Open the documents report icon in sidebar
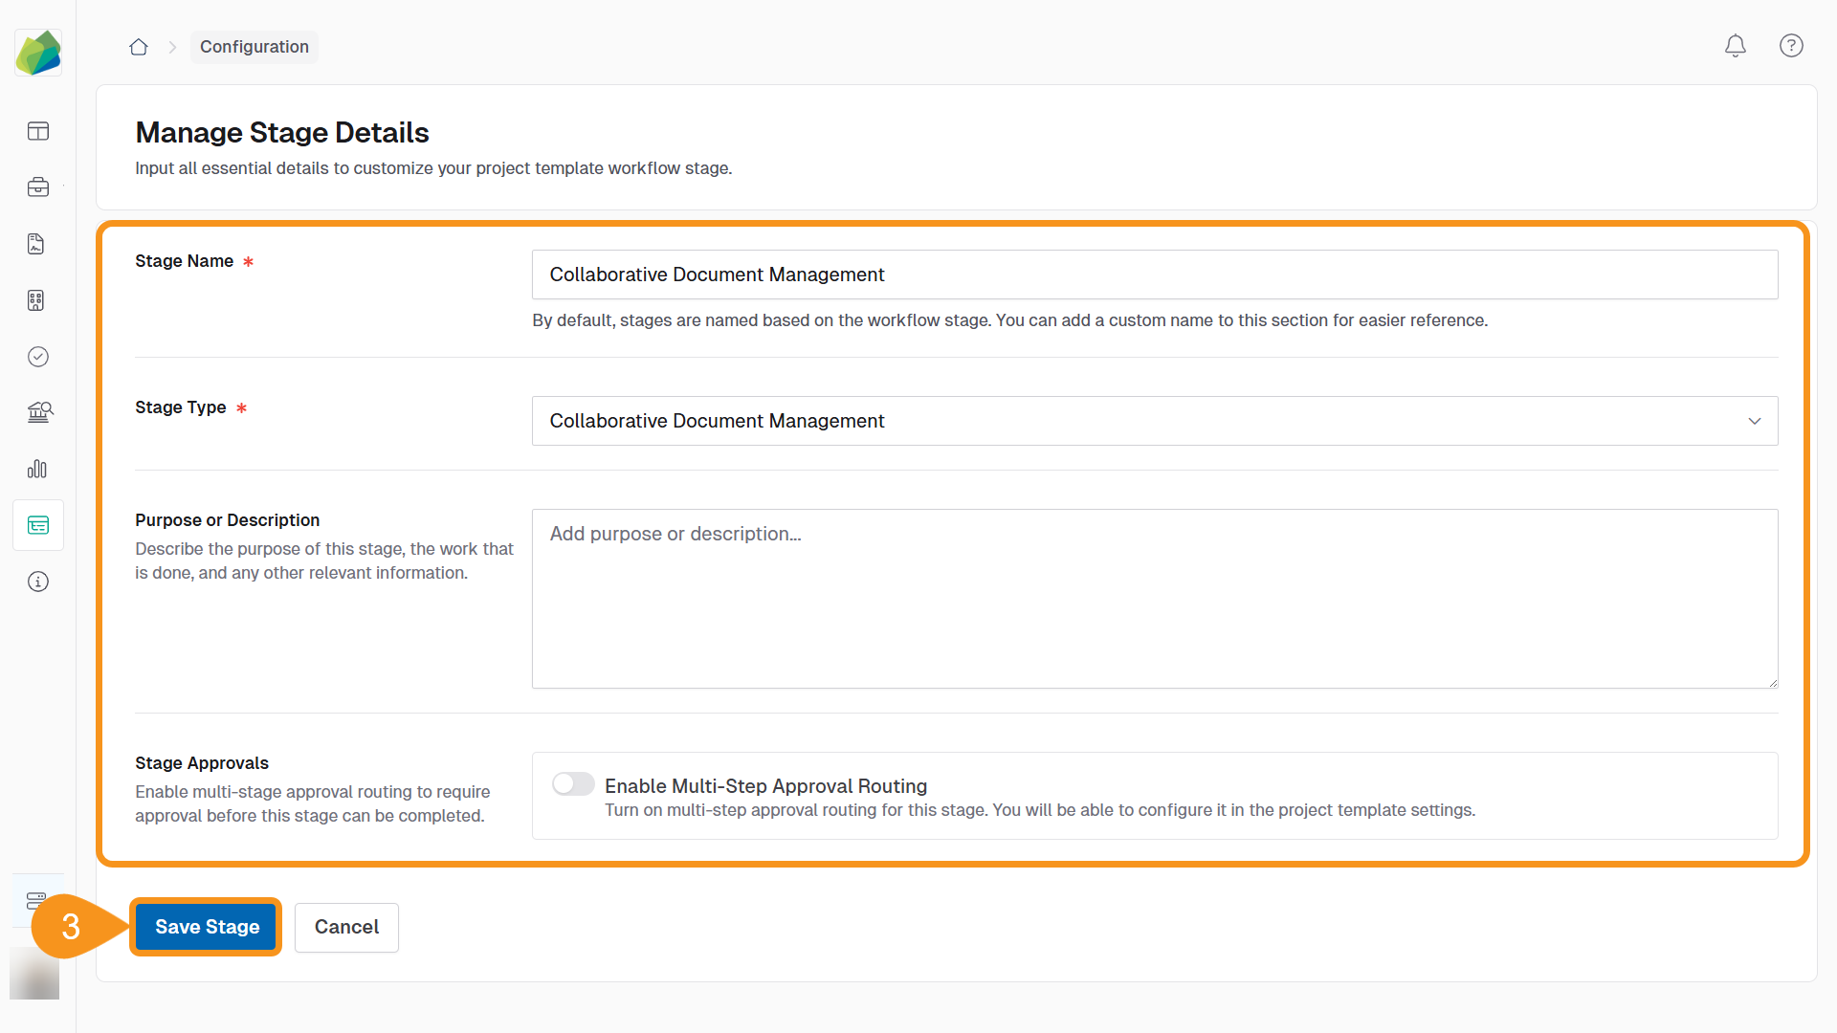 (x=37, y=243)
